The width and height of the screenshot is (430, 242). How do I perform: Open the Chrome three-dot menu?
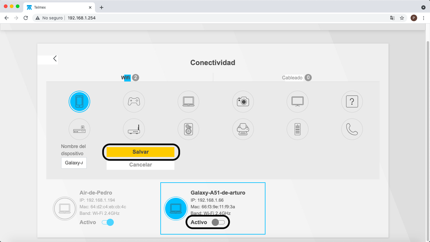[423, 18]
